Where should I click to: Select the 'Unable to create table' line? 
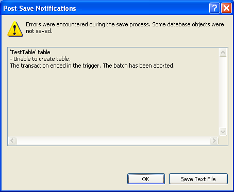[x=40, y=59]
